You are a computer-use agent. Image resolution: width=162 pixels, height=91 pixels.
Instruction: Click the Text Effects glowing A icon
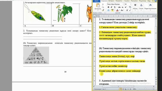(x=108, y=10)
